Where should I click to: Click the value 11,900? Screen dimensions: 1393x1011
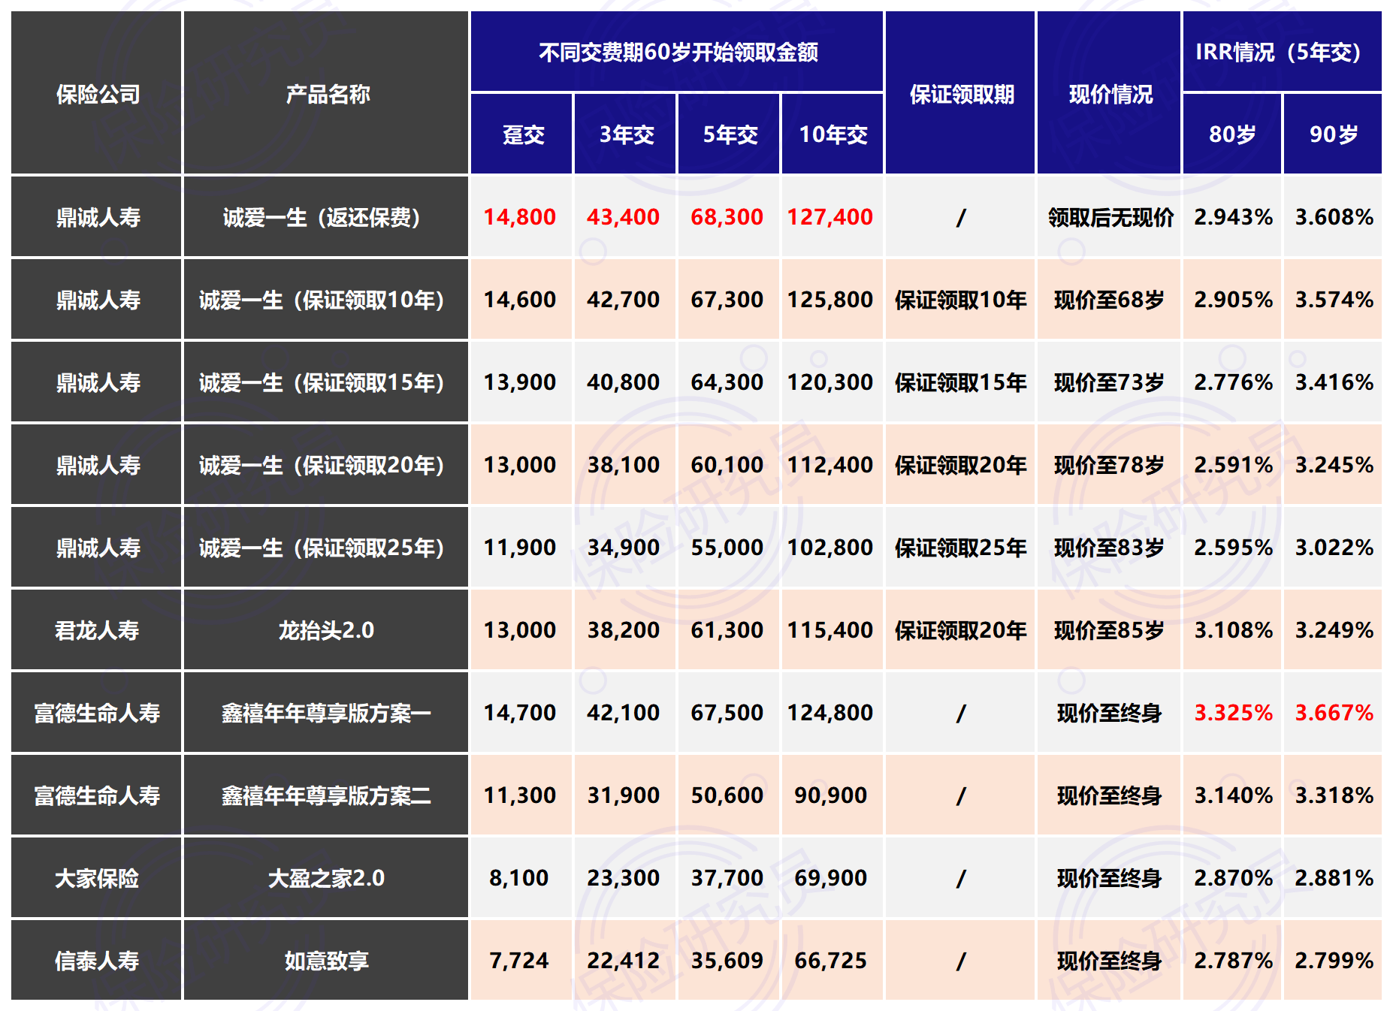point(520,548)
